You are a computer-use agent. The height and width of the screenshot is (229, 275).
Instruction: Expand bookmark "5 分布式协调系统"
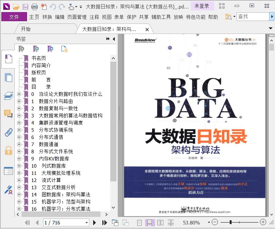pyautogui.click(x=19, y=130)
